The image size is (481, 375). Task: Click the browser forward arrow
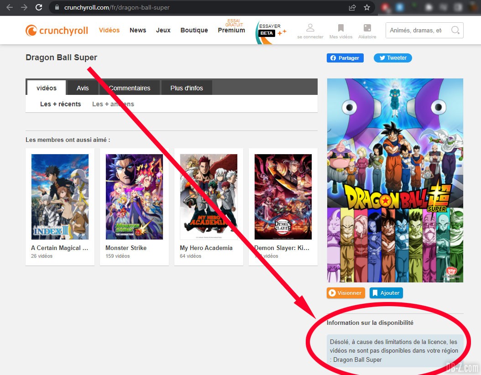coord(24,7)
